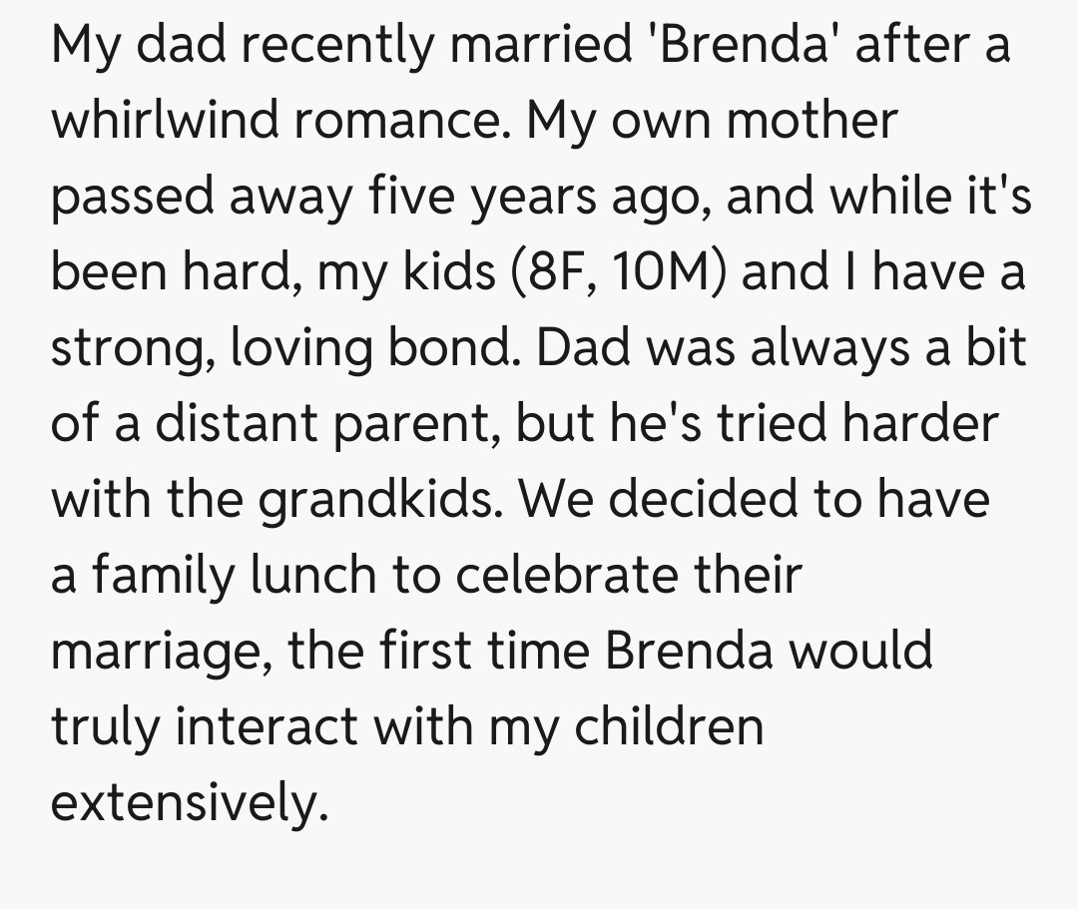Click the word "marriage"
The width and height of the screenshot is (1078, 909).
pyautogui.click(x=161, y=653)
